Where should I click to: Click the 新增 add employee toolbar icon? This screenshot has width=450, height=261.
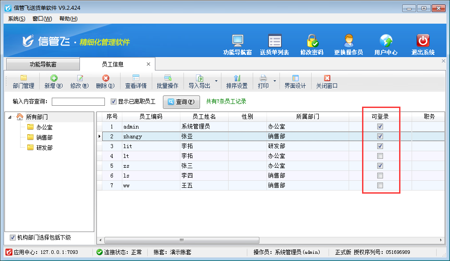[x=54, y=79]
